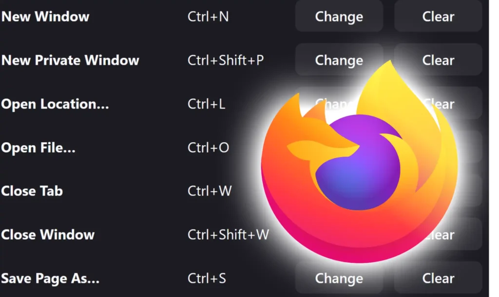The image size is (499, 297).
Task: Change the New Private Window shortcut
Action: pos(339,60)
